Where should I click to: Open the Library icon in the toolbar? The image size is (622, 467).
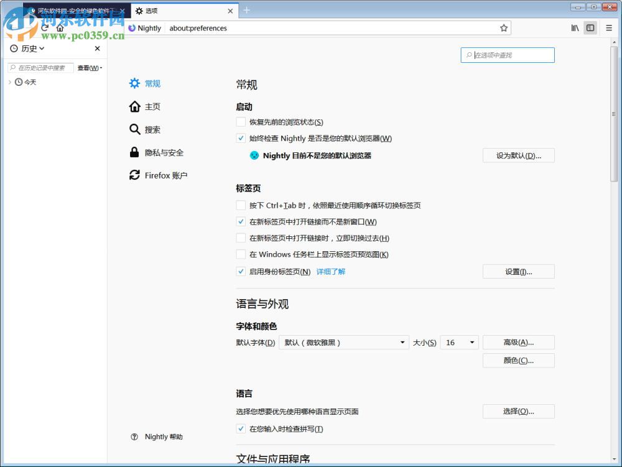(575, 28)
